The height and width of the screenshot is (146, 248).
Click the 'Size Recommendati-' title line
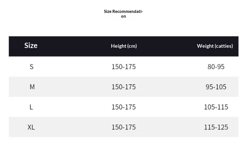[x=123, y=12]
